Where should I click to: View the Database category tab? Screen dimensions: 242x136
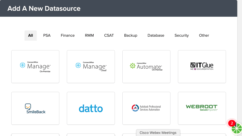point(156,35)
